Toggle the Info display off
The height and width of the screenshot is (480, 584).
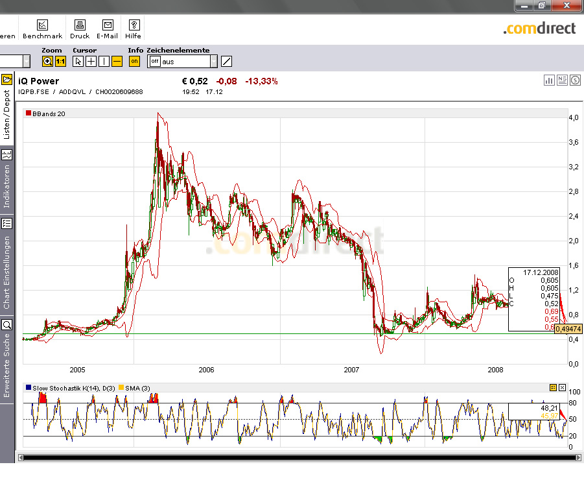[134, 60]
